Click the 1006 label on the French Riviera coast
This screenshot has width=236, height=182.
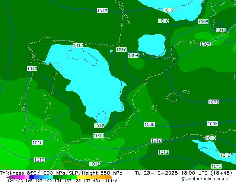(x=205, y=44)
